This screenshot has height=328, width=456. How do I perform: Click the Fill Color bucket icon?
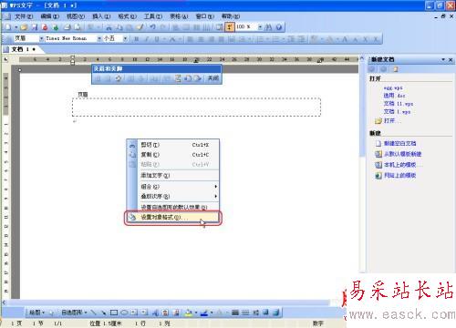point(189,313)
